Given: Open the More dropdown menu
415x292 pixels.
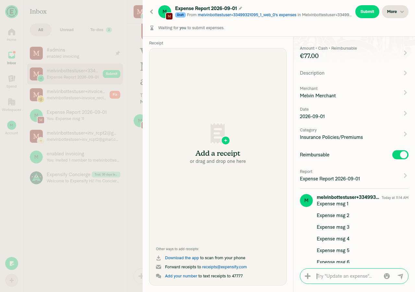Looking at the screenshot, I should click(395, 12).
